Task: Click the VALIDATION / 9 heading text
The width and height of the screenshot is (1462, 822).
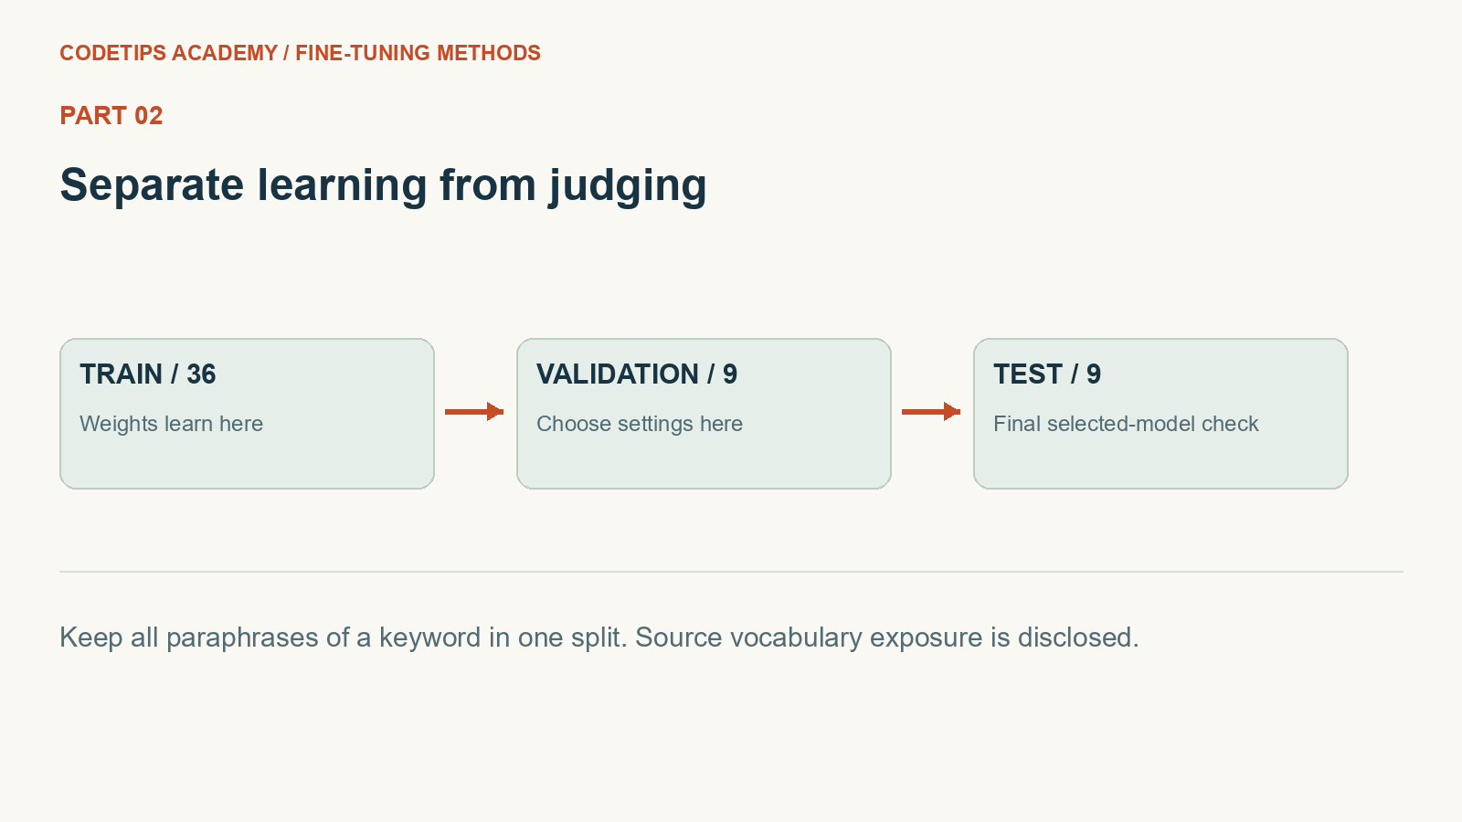Action: tap(637, 374)
